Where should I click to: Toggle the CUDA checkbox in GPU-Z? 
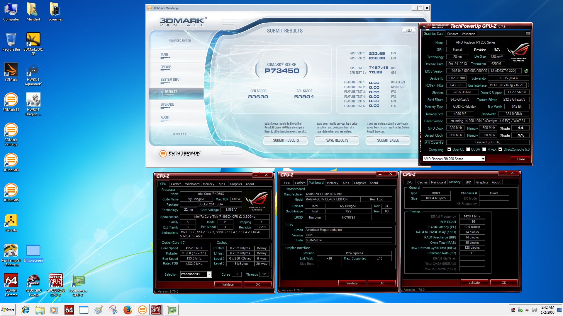[x=468, y=150]
